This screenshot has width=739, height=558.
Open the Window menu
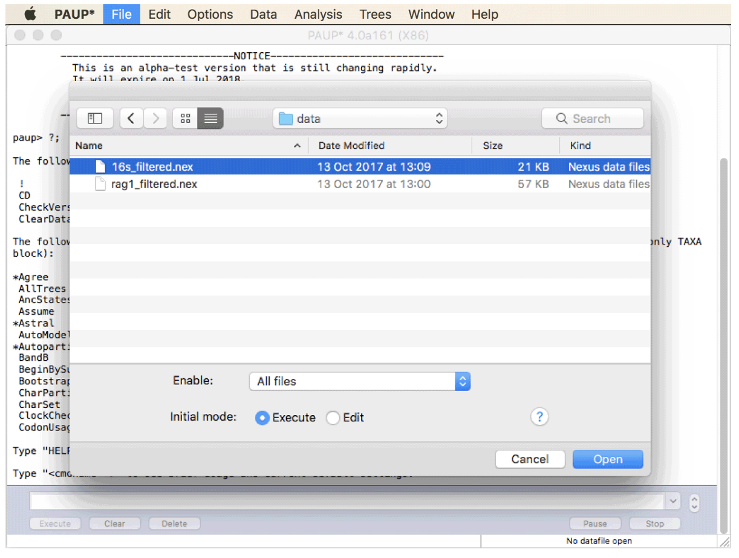pos(431,14)
